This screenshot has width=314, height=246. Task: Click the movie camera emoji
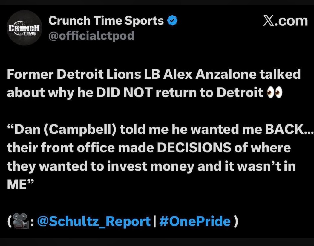pyautogui.click(x=22, y=222)
